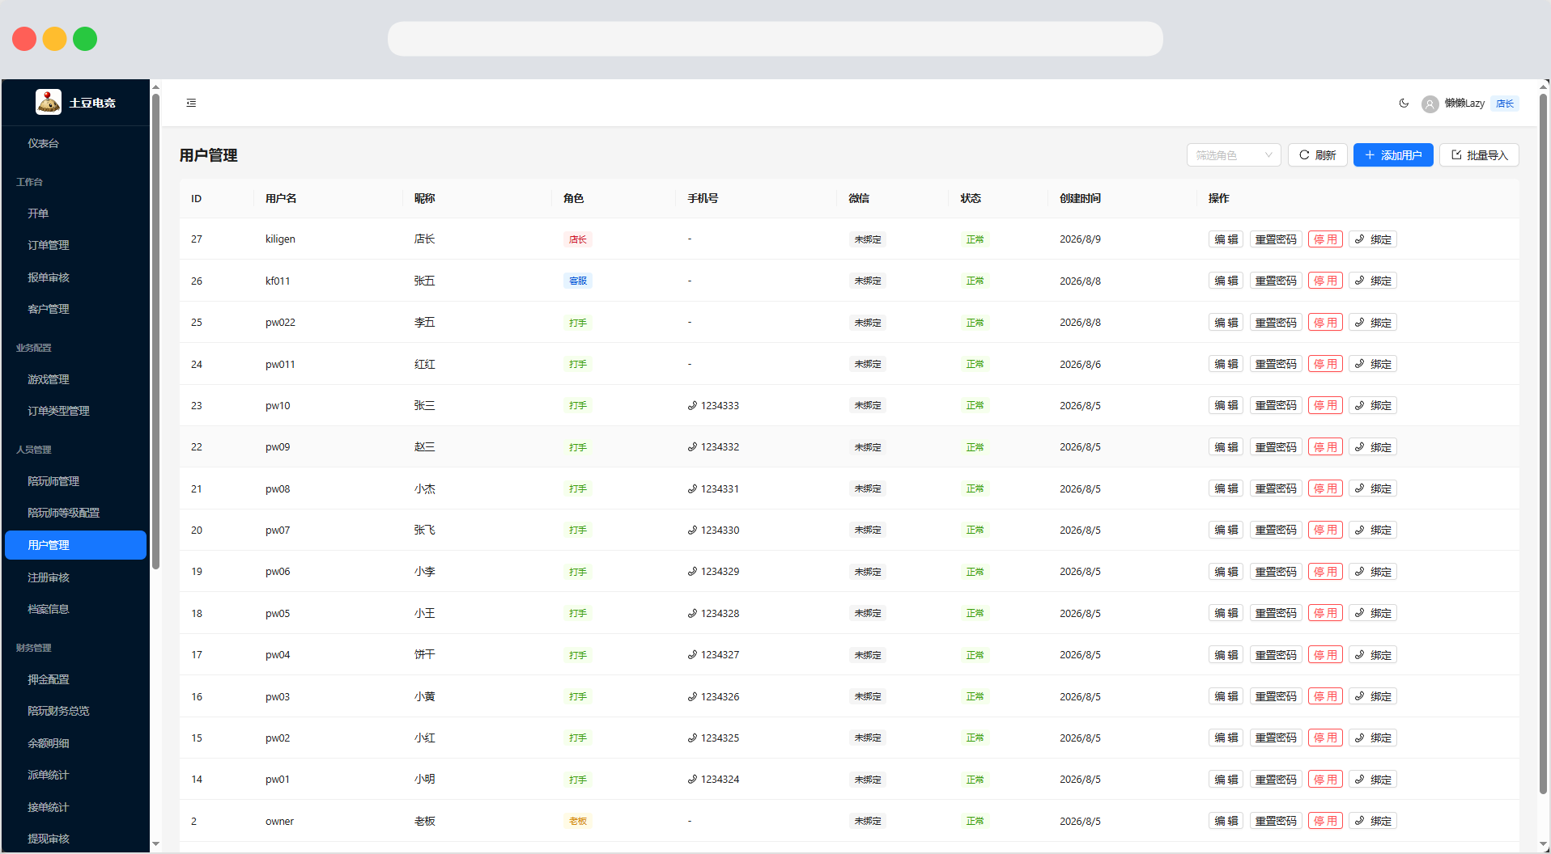Click the main page vertical scrollbar
Screen dimensions: 1551x854
tap(1543, 443)
